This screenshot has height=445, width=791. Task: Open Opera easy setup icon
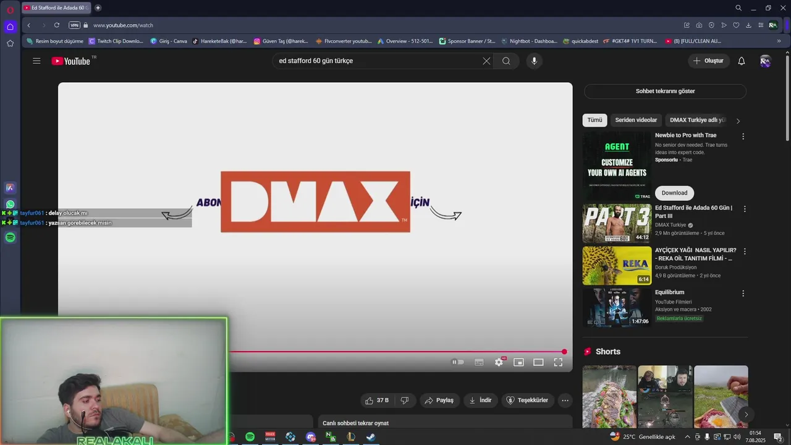point(761,25)
